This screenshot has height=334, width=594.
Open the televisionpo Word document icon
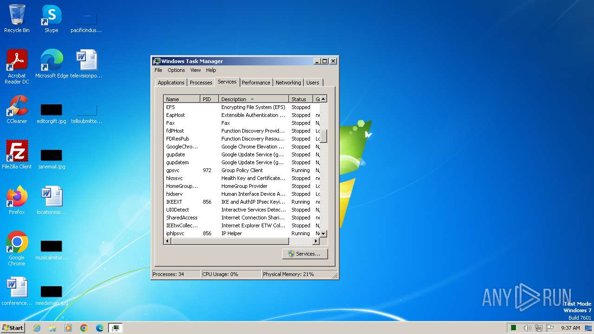point(86,64)
